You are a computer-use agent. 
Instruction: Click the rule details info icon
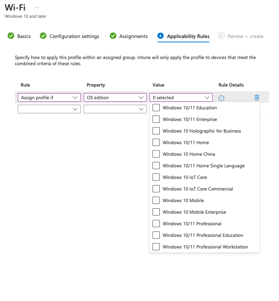click(x=221, y=98)
